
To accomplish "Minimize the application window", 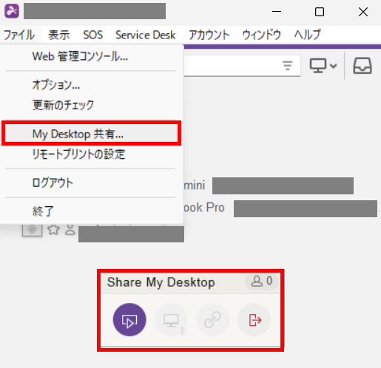I will click(277, 12).
